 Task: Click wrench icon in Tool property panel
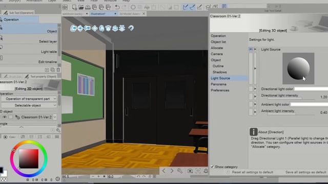[x=58, y=130]
